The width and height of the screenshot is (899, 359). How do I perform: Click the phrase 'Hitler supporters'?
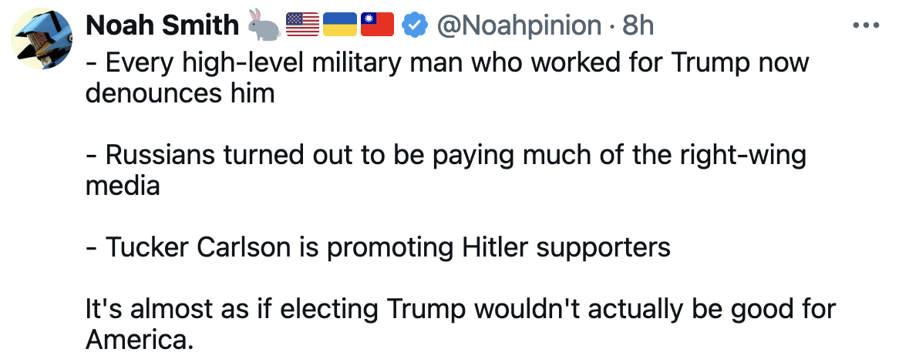click(x=566, y=247)
